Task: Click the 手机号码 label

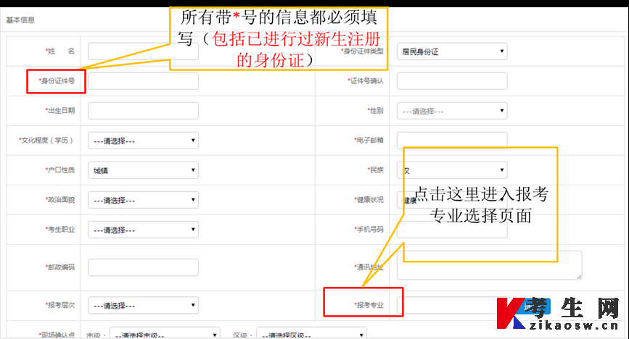Action: pyautogui.click(x=369, y=229)
